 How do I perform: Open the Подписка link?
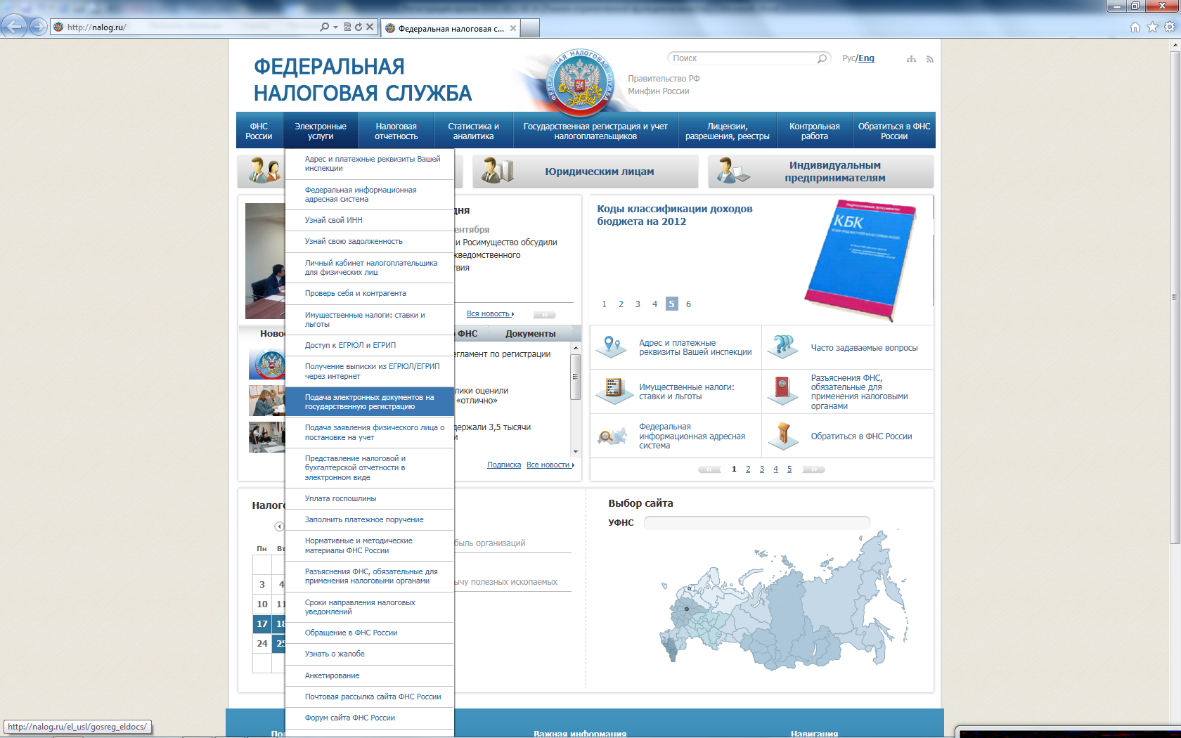pyautogui.click(x=504, y=465)
